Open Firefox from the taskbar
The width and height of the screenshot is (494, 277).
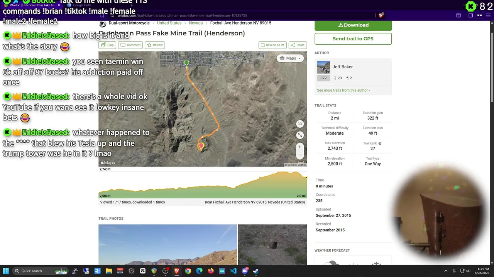211,271
